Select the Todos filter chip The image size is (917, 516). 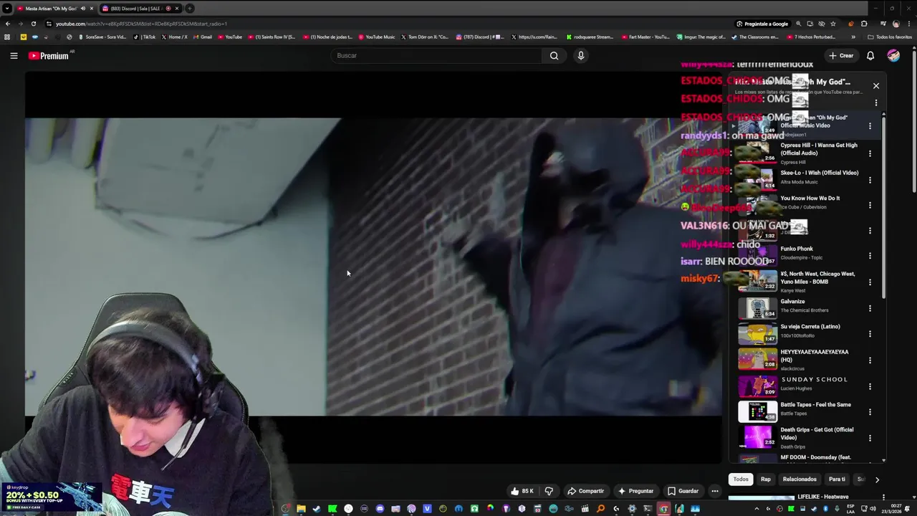pos(741,479)
